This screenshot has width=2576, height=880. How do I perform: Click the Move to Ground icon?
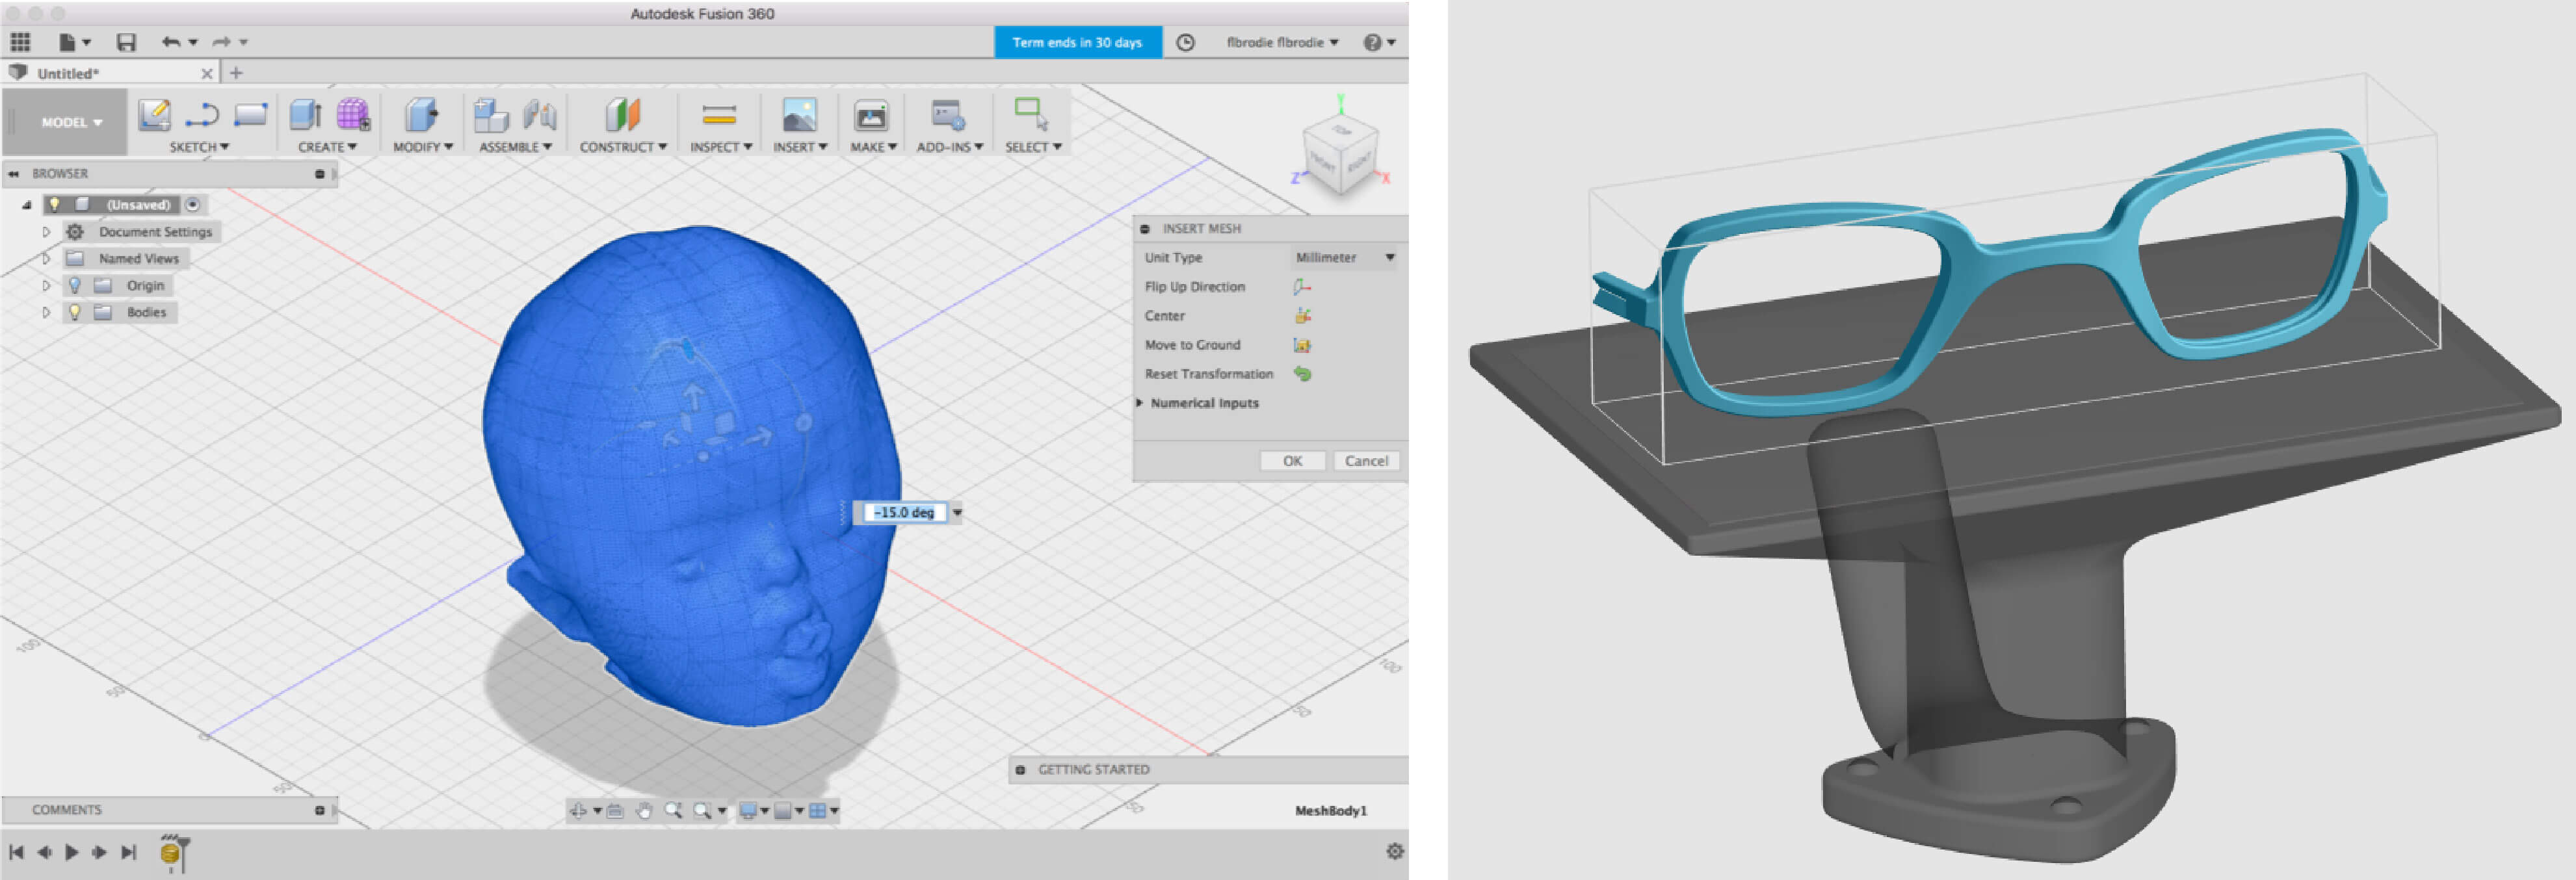click(1301, 345)
